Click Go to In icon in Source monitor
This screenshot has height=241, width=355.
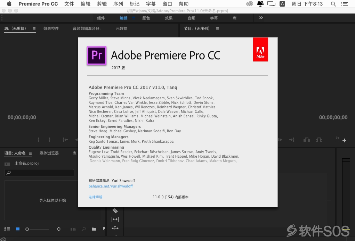[65, 140]
